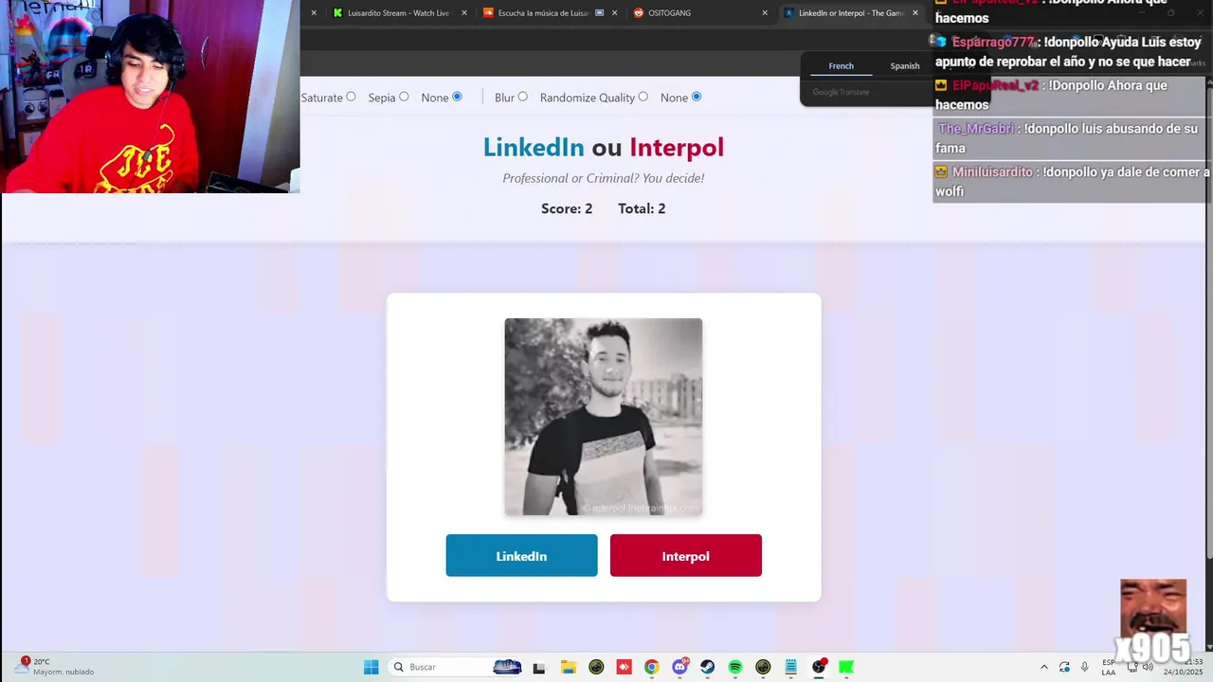Close the OSITOGANG tab
Image resolution: width=1213 pixels, height=682 pixels.
tap(765, 13)
